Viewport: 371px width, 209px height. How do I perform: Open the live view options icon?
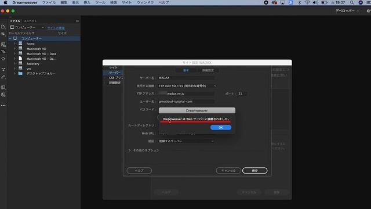tap(3, 45)
